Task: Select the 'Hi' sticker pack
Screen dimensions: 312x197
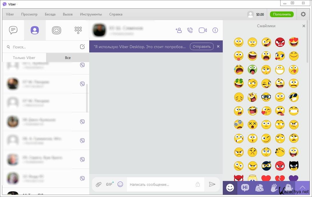Action: 245,188
